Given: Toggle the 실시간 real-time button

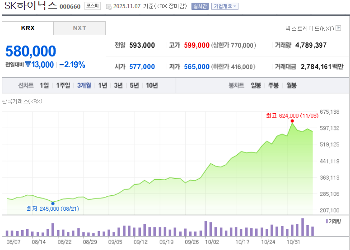Looking at the screenshot, I should tap(200, 6).
